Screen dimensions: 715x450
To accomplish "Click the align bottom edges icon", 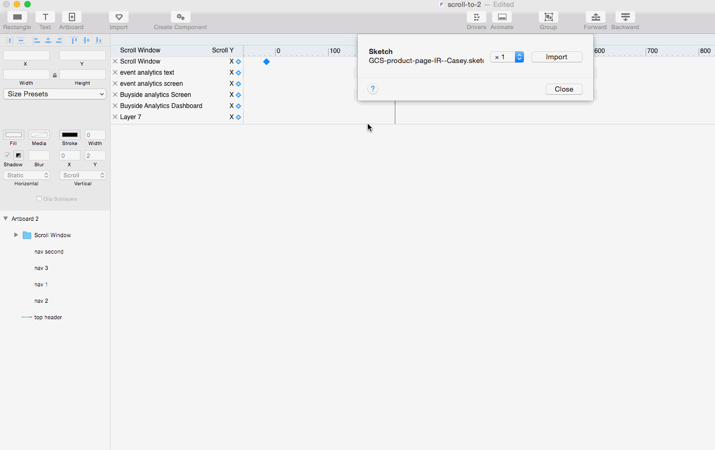I will (x=98, y=40).
